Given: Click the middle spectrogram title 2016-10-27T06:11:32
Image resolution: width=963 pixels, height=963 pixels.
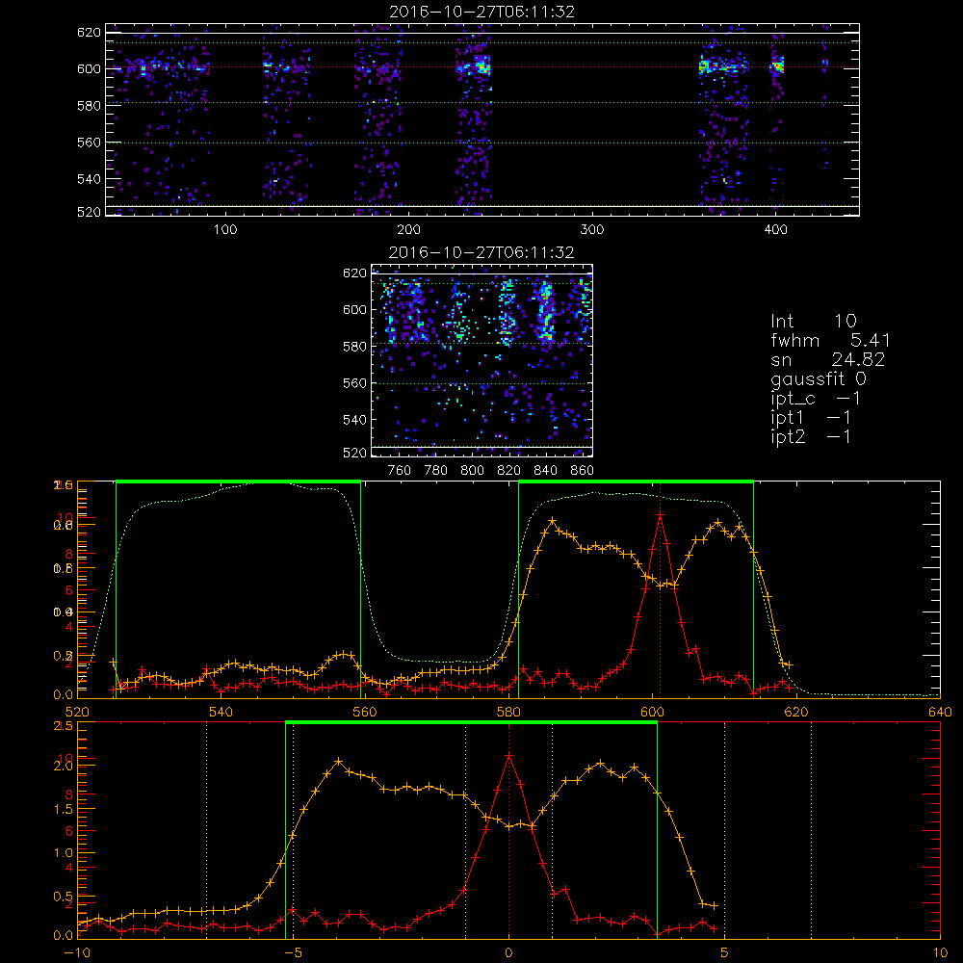Looking at the screenshot, I should point(481,251).
